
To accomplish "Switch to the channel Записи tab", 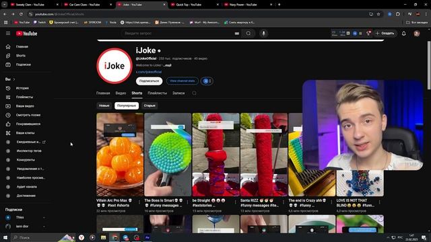I will (x=178, y=93).
